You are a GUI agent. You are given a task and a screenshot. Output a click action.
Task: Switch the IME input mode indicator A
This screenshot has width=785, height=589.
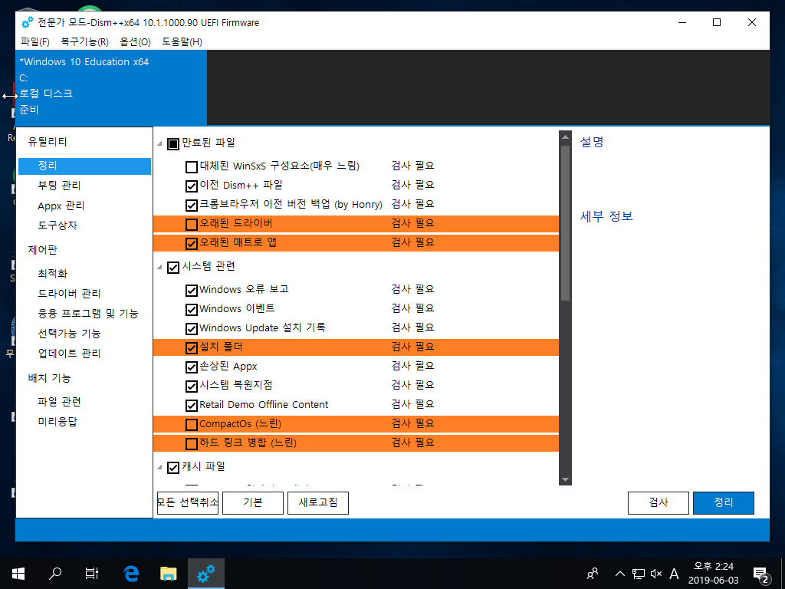[675, 574]
